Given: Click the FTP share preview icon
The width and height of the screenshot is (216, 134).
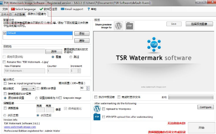Looking at the screenshot, I should pyautogui.click(x=129, y=26).
